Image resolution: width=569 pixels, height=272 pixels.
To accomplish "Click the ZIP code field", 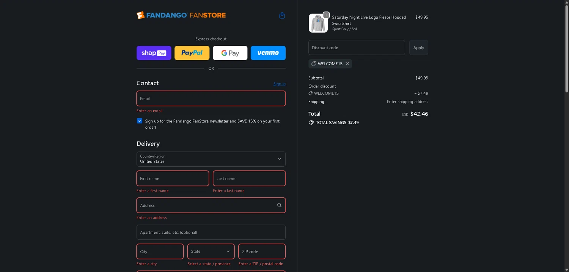I will pos(262,252).
